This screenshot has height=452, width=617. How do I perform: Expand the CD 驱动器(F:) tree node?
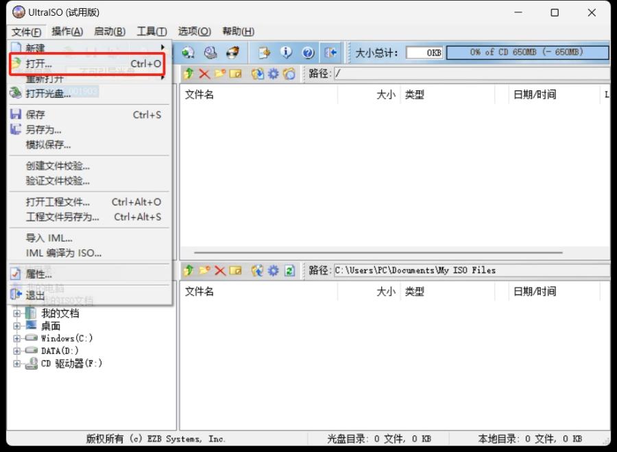[17, 363]
